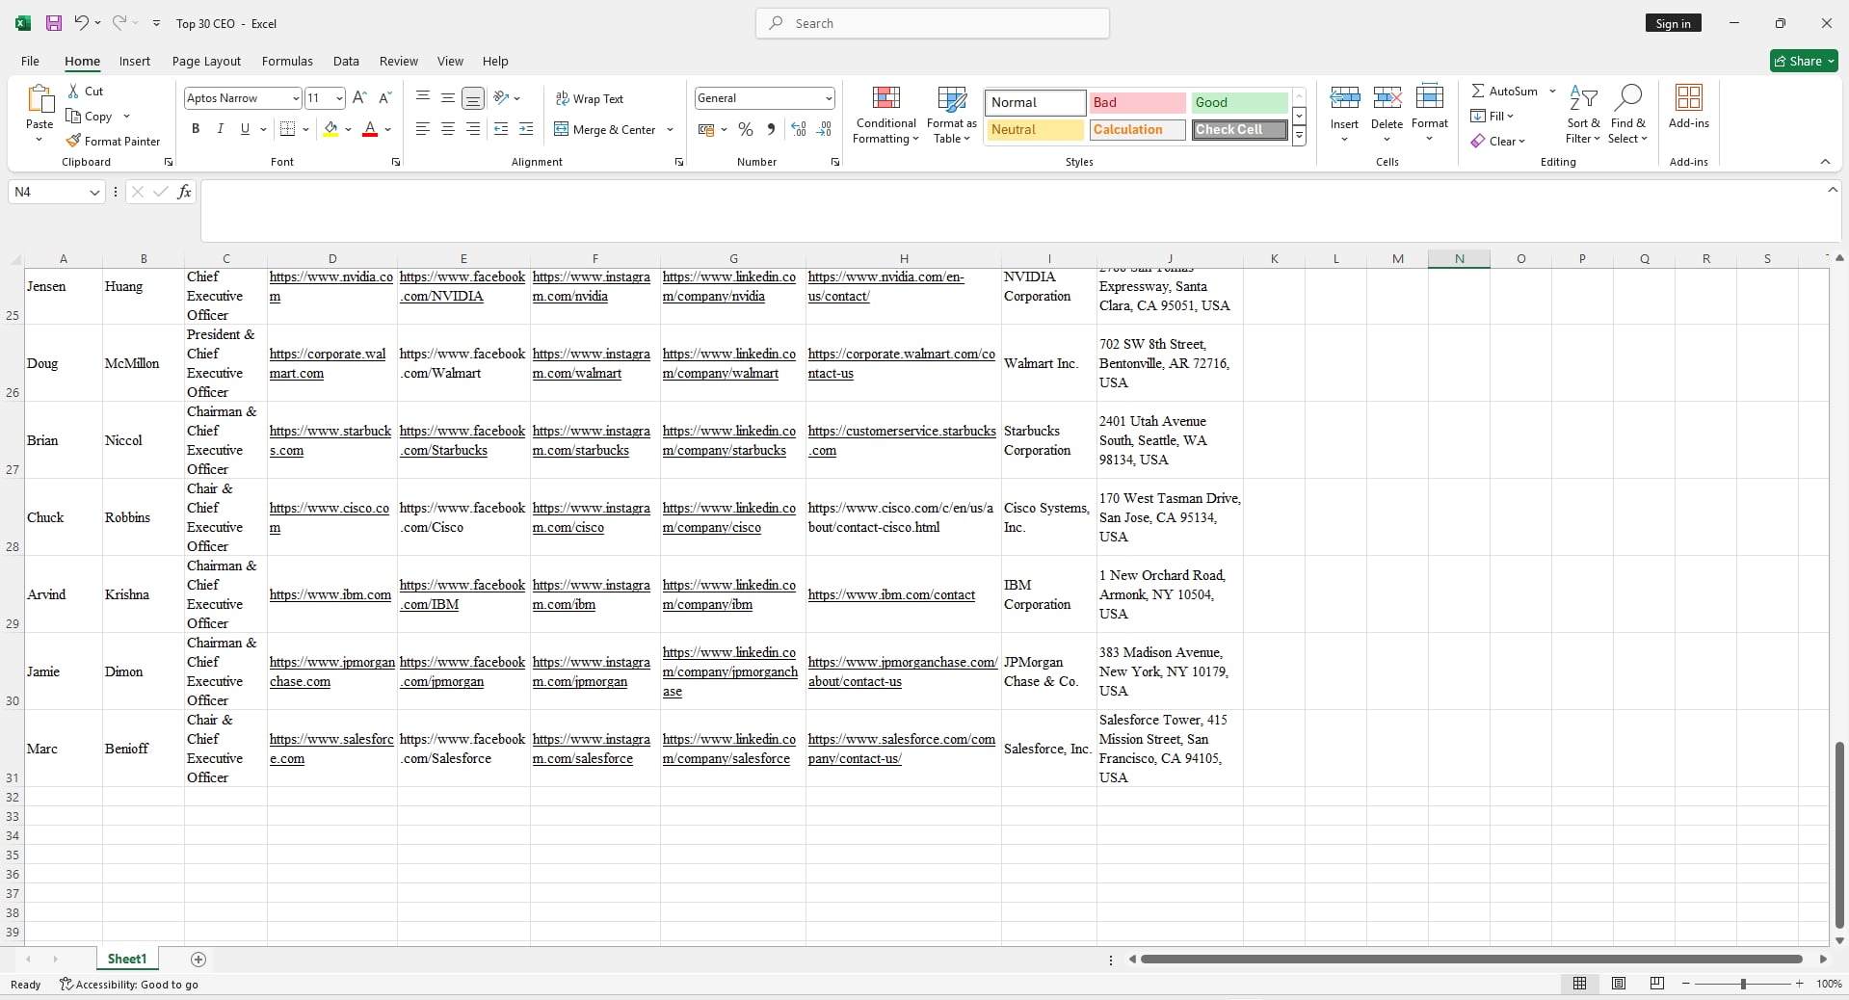This screenshot has width=1849, height=1000.
Task: Decrease font size with the smaller A
Action: tap(384, 97)
